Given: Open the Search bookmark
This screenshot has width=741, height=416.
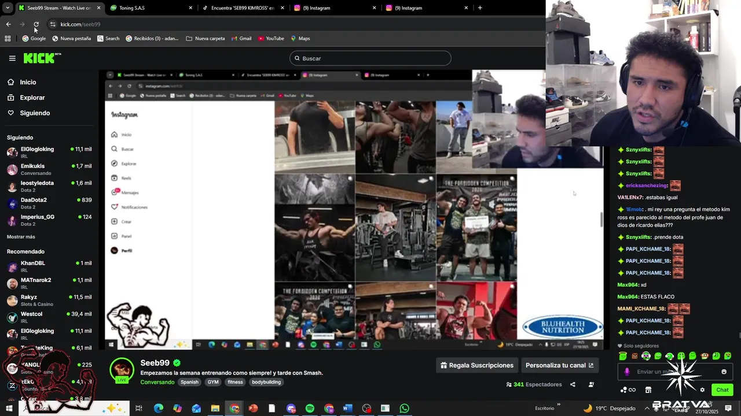Looking at the screenshot, I should [108, 39].
